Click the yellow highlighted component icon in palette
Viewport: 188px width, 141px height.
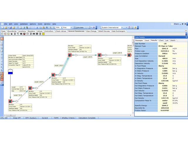coord(43,34)
